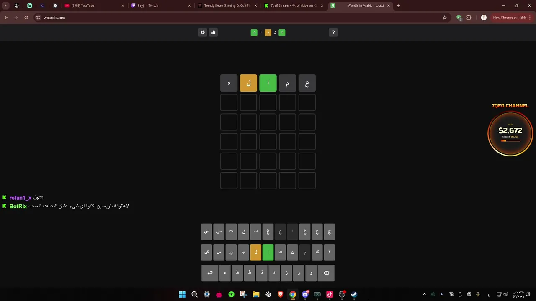Click refan1_x username in the chat overlay
This screenshot has height=301, width=536.
click(21, 198)
